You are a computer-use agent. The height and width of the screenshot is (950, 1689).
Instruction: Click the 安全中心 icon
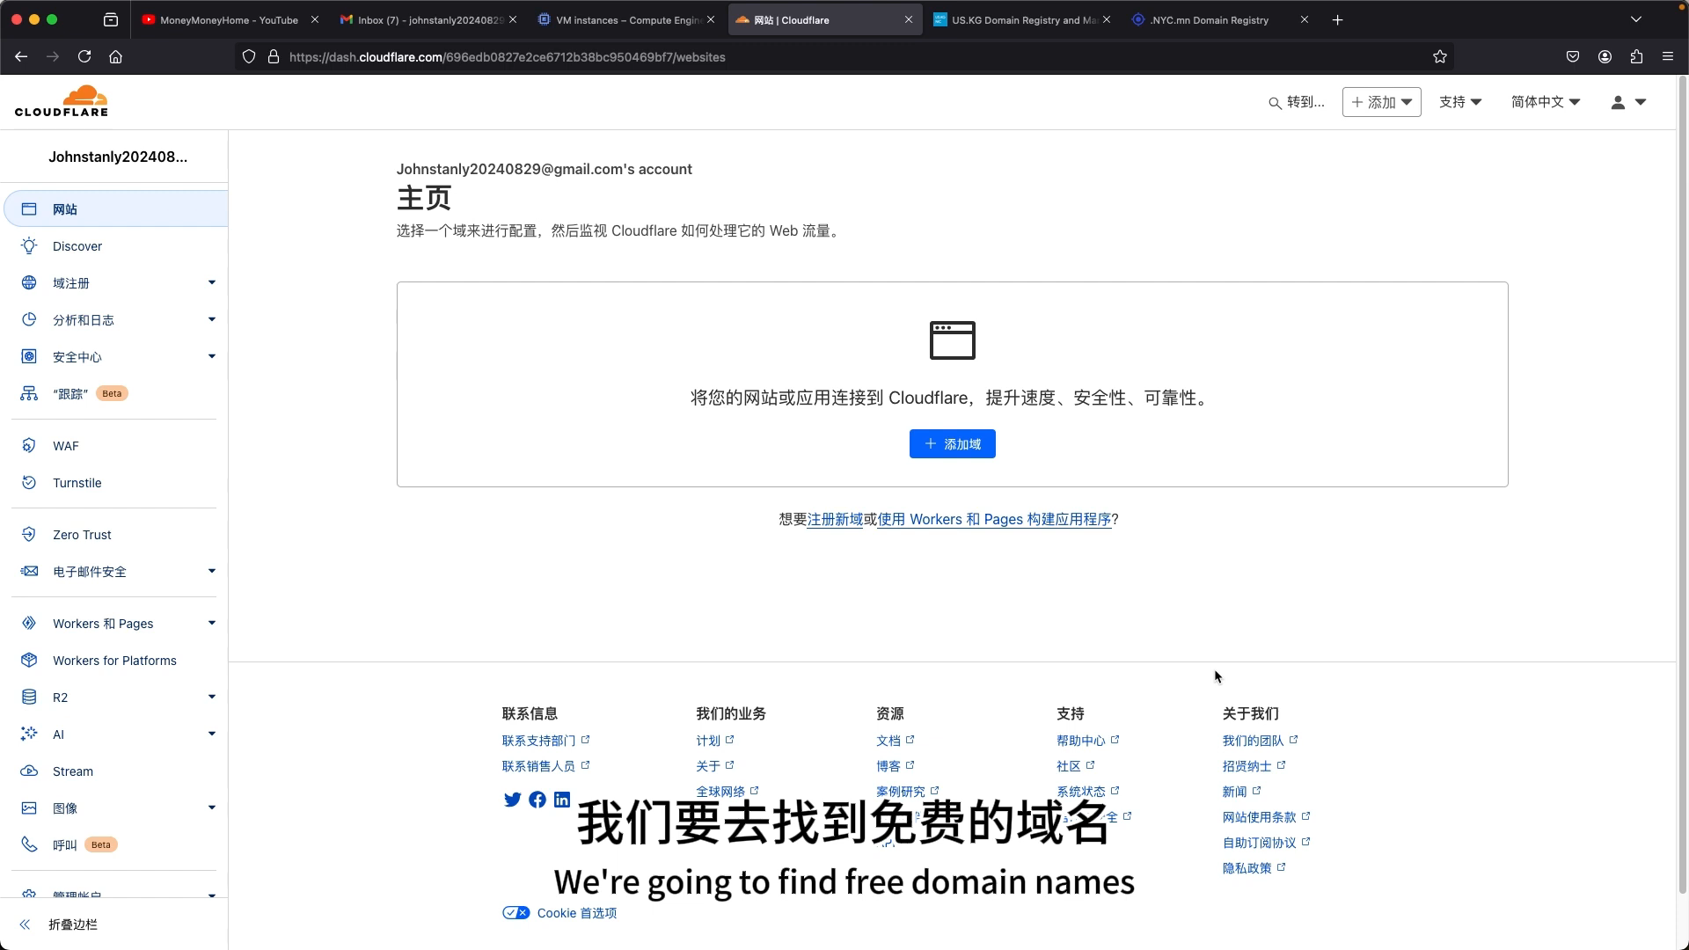(29, 357)
